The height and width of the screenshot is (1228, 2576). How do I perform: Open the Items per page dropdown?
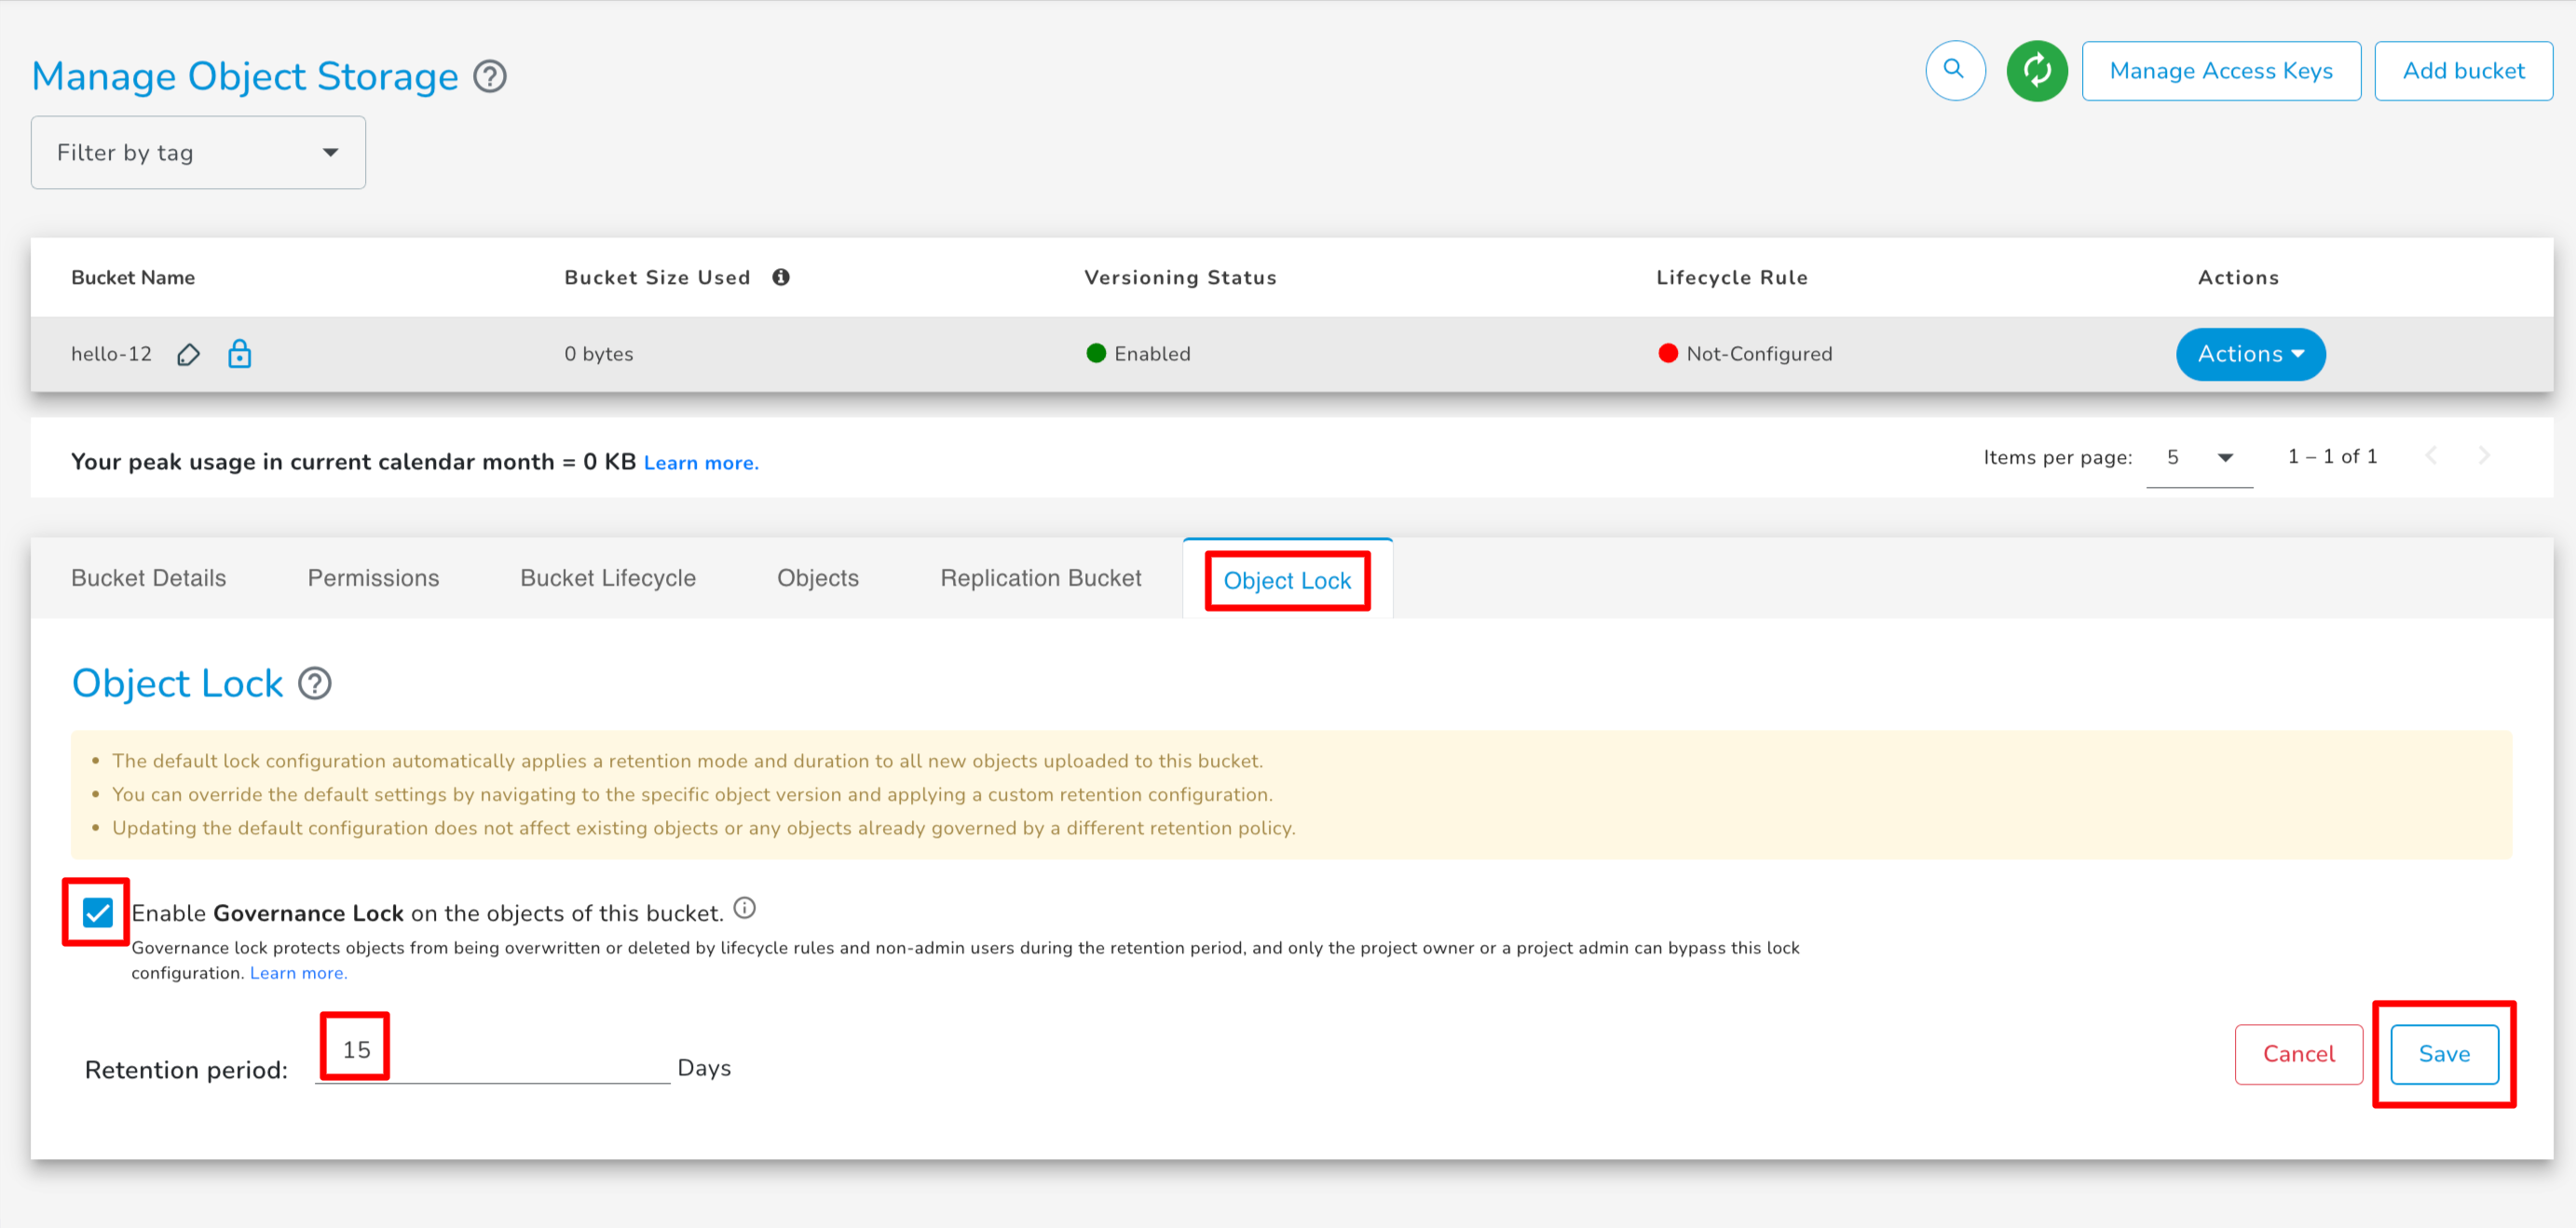[x=2199, y=458]
